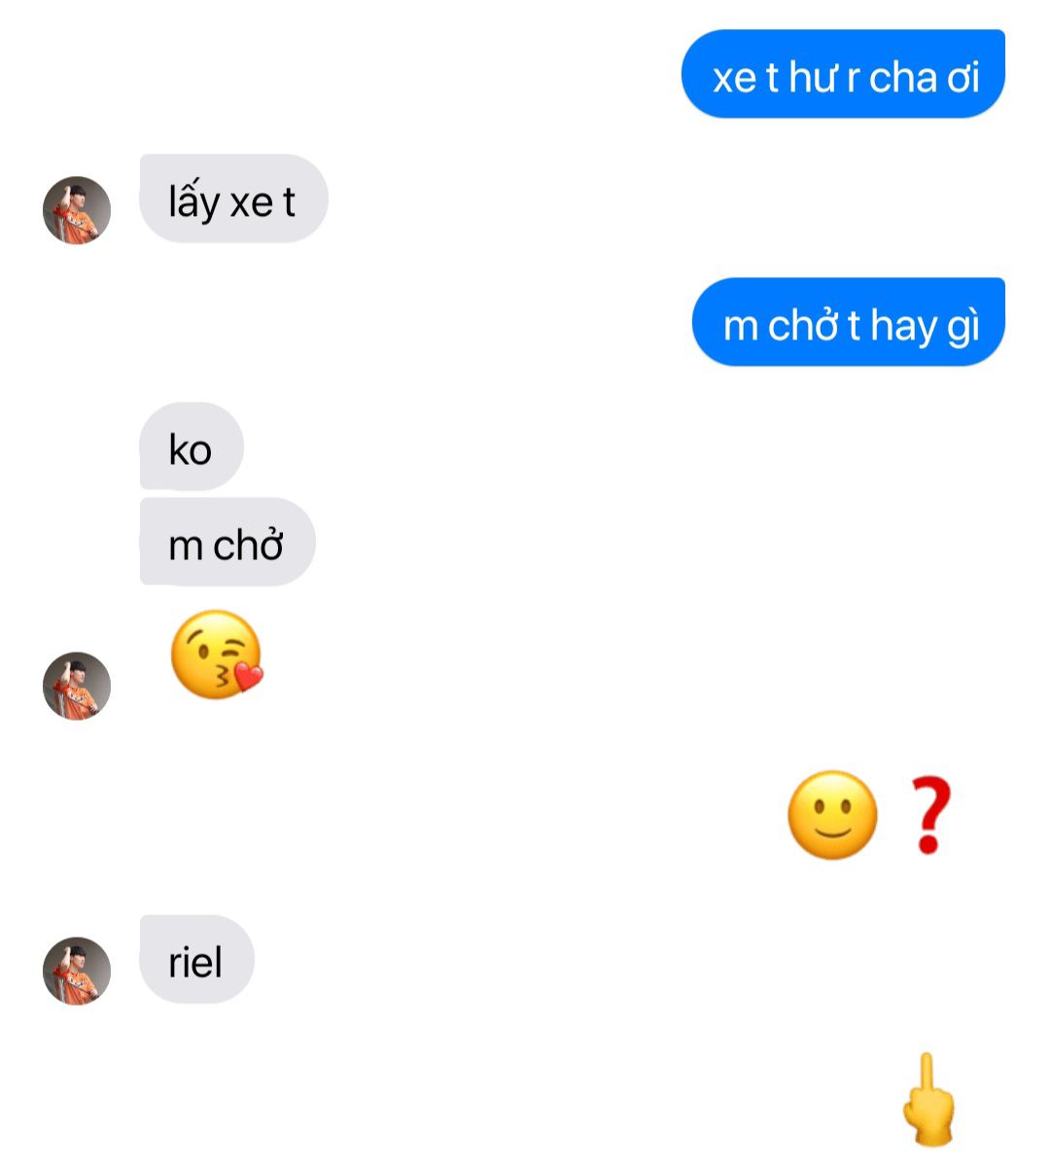This screenshot has height=1169, width=1050.
Task: Open the avatar beside "lấy xe t"
Action: pos(77,210)
